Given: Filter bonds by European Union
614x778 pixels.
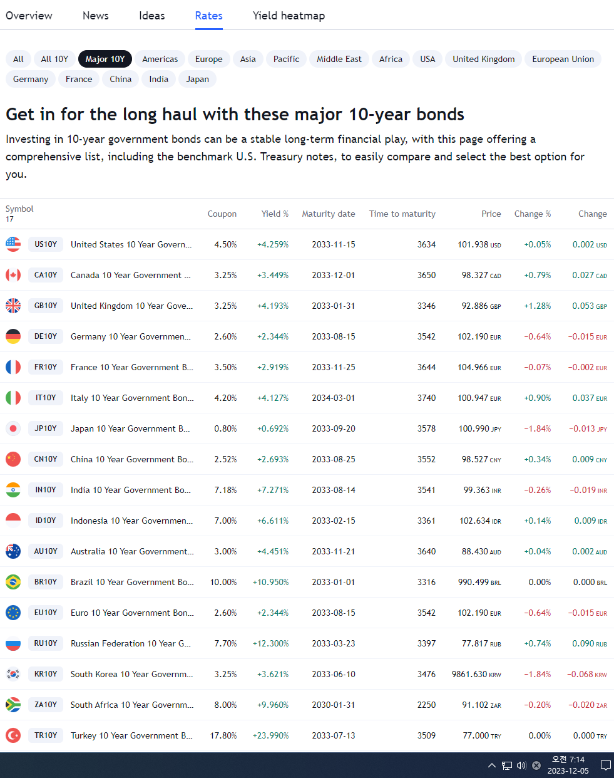Looking at the screenshot, I should (563, 59).
